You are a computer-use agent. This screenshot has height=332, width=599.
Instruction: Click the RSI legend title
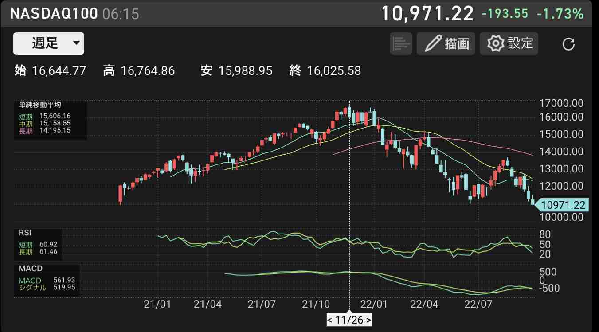[x=25, y=232]
